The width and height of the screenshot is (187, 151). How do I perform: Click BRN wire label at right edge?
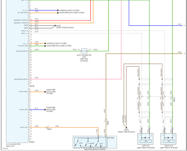click(180, 52)
